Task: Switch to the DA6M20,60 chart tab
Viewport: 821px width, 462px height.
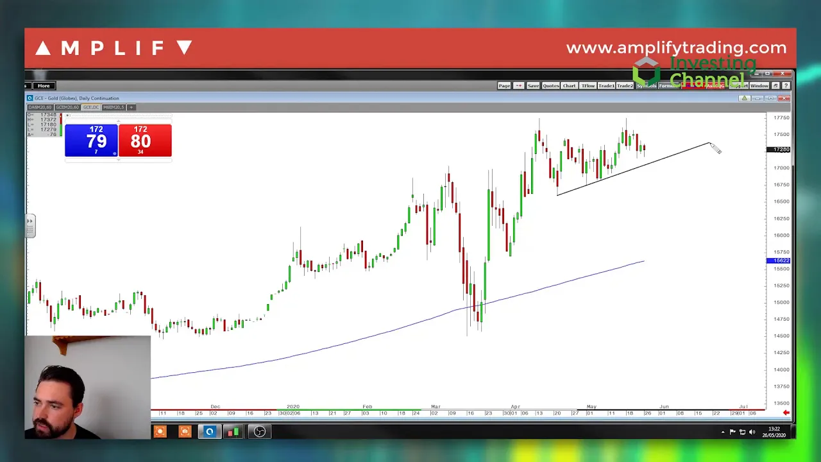Action: (x=40, y=107)
